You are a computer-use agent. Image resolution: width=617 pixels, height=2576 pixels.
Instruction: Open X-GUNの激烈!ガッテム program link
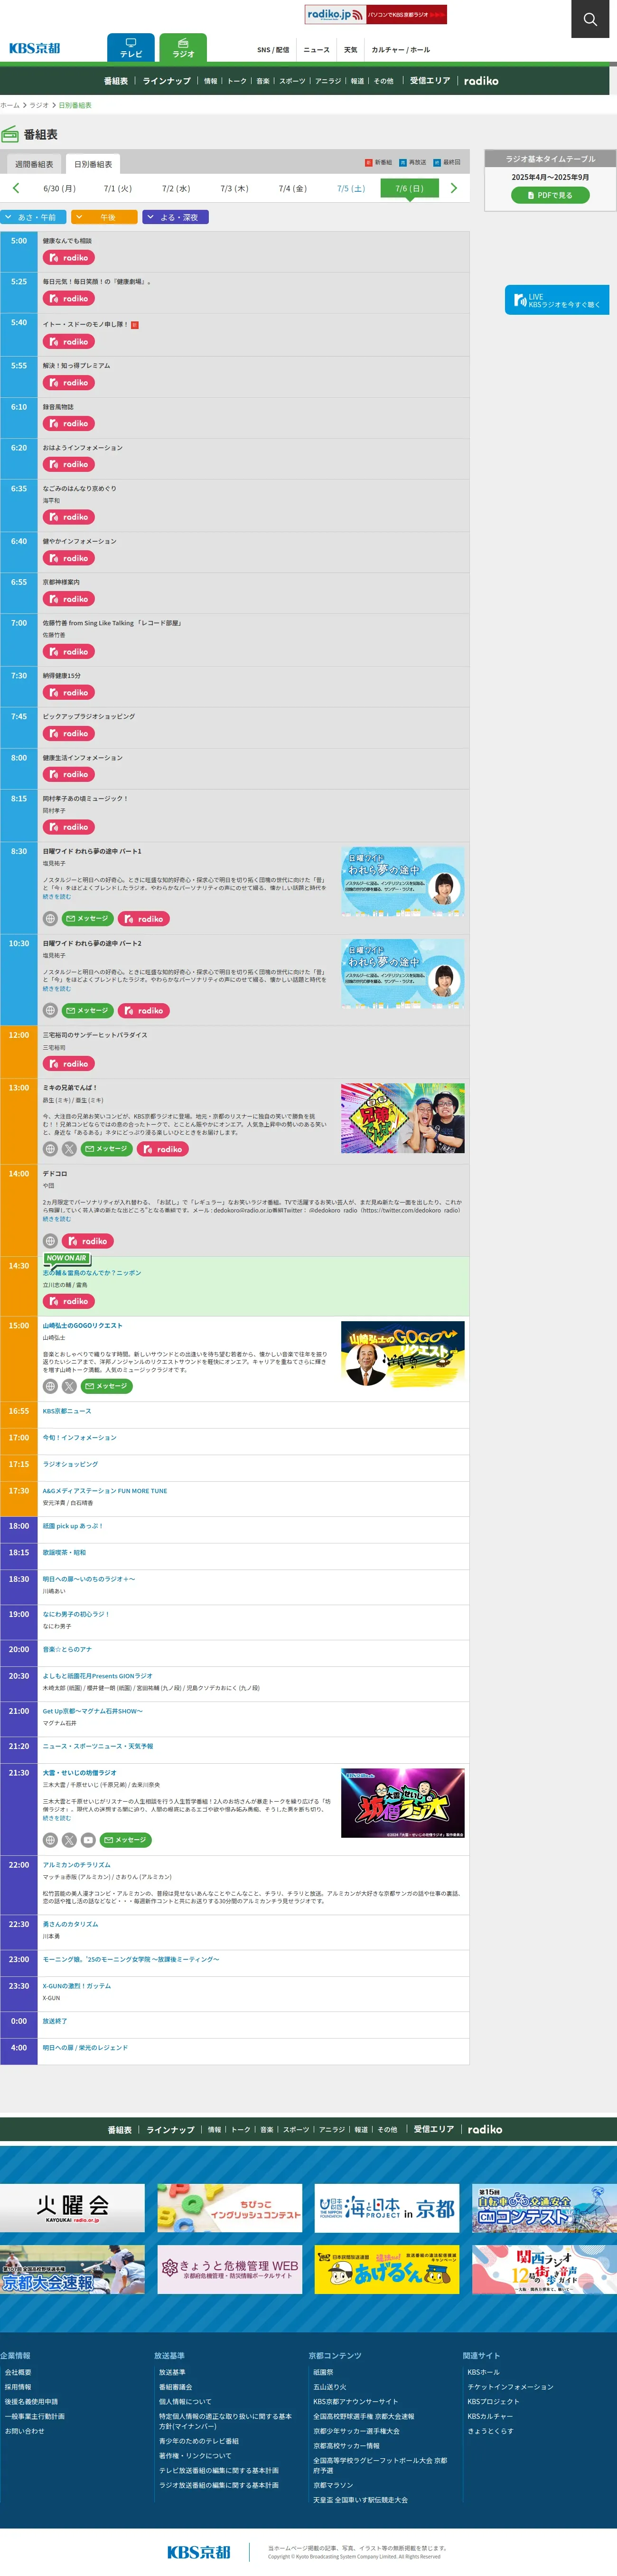[x=77, y=1986]
